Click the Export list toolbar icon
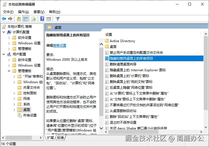209x147 pixels. [34, 19]
